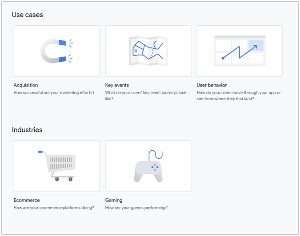
Task: Open the User behavior template card
Action: [x=240, y=51]
